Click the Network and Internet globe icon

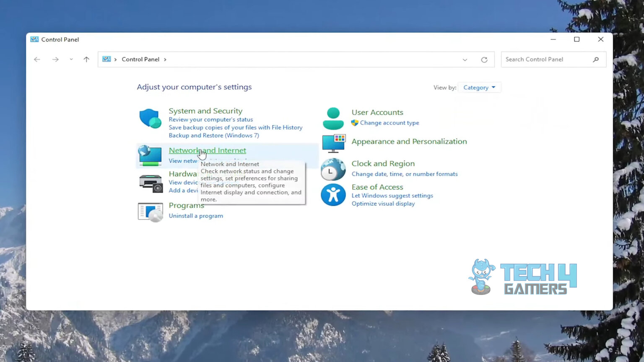coord(150,155)
